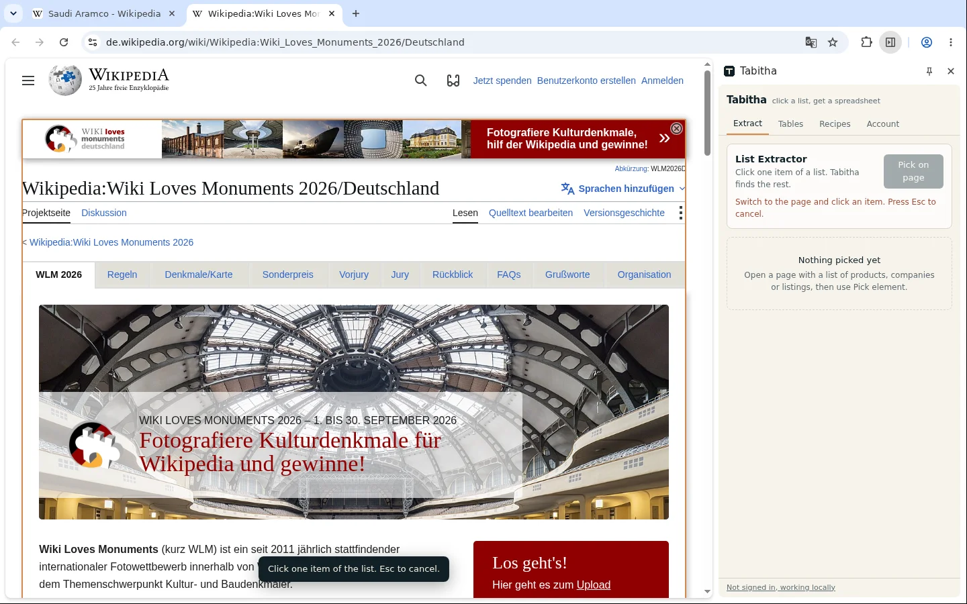
Task: Open the Regeln tab
Action: pyautogui.click(x=122, y=274)
